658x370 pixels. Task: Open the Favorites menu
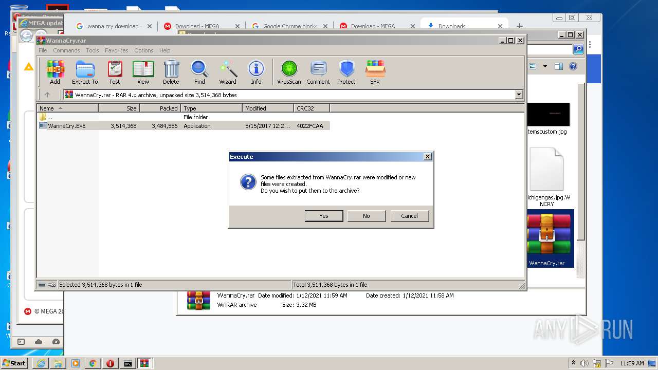(x=117, y=50)
